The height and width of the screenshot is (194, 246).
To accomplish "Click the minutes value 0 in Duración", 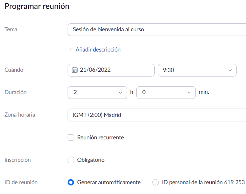I will tap(144, 92).
